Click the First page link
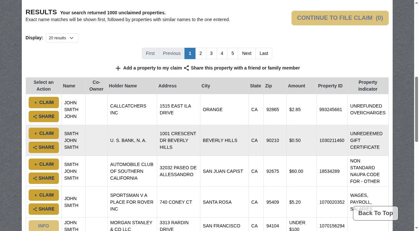Screen dimensions: 419x231 tap(150, 53)
